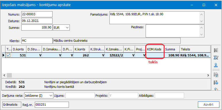Screen dimensions: 222x110
Task: Click the Klients code field MC
Action: (x=37, y=41)
